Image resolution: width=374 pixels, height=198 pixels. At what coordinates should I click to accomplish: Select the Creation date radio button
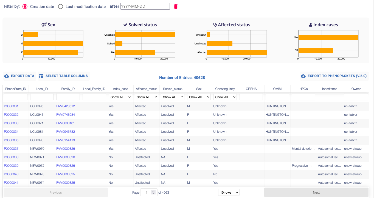[25, 7]
